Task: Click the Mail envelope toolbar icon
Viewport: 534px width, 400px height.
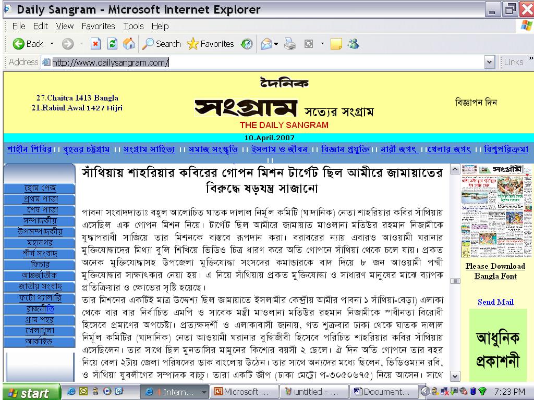Action: (266, 44)
